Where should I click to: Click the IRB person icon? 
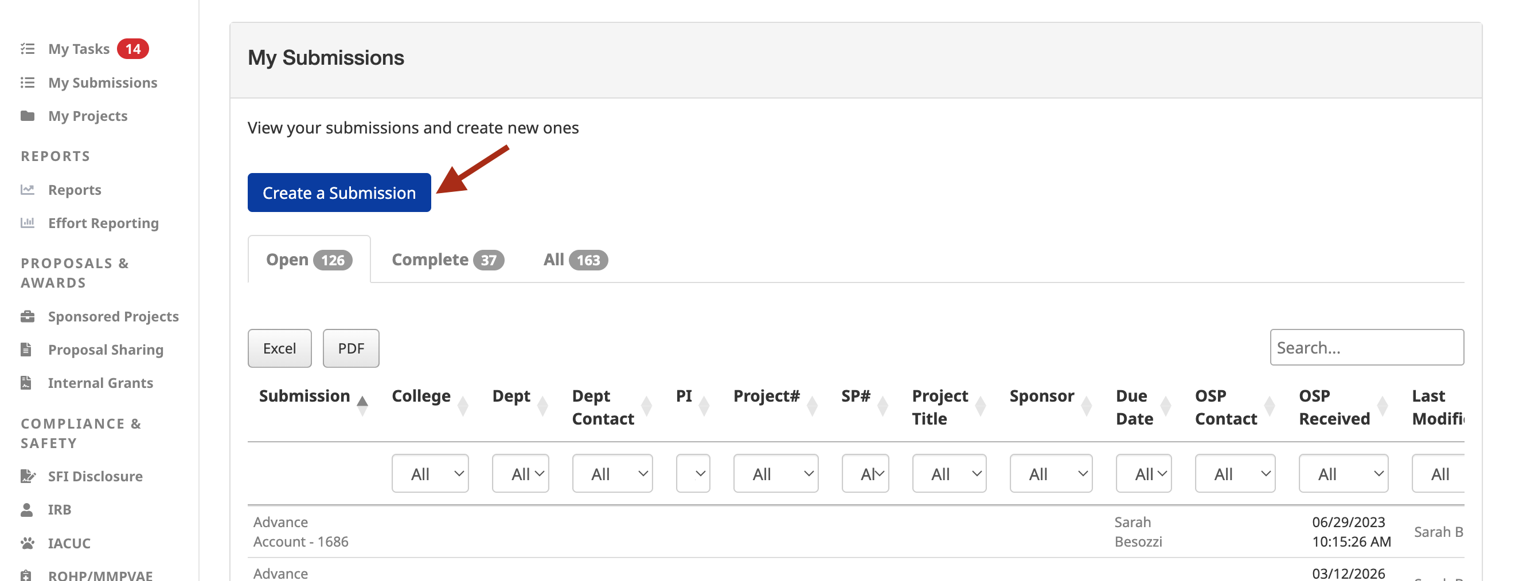point(27,509)
